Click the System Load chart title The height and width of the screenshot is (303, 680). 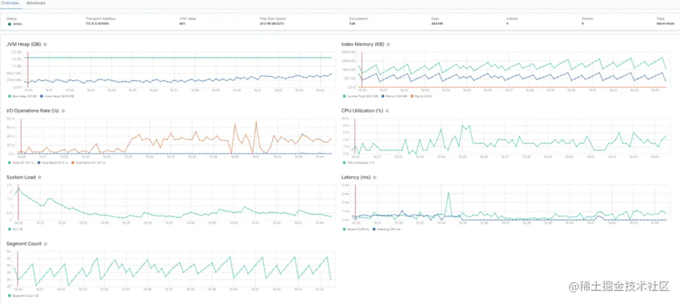click(x=21, y=177)
